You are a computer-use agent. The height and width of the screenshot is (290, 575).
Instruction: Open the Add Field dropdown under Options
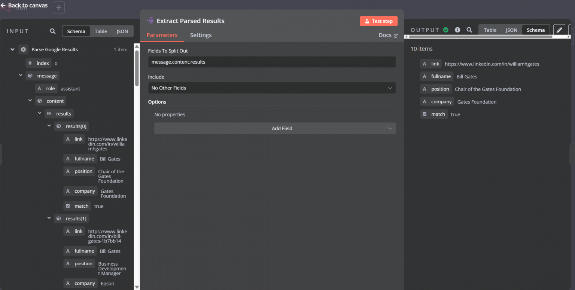point(275,128)
